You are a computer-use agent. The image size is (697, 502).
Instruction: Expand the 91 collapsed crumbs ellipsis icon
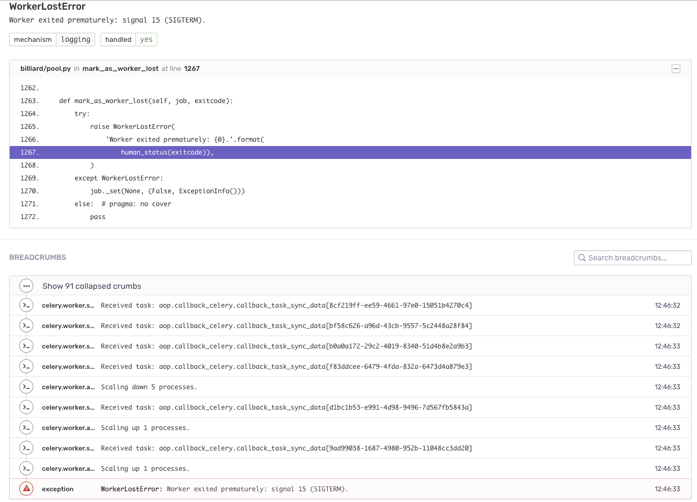pyautogui.click(x=26, y=286)
